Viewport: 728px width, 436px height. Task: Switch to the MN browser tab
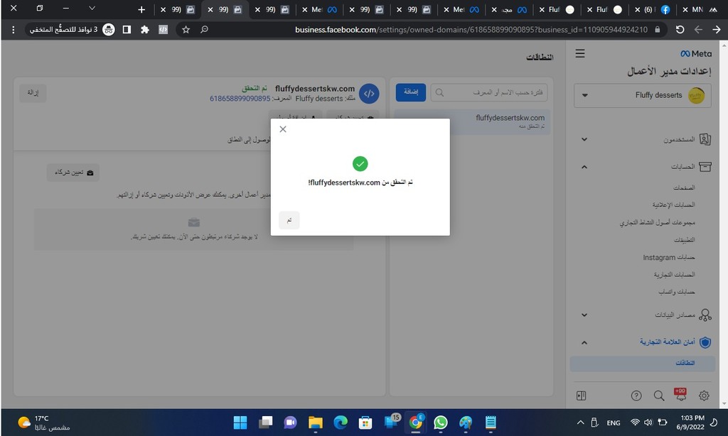(x=700, y=9)
